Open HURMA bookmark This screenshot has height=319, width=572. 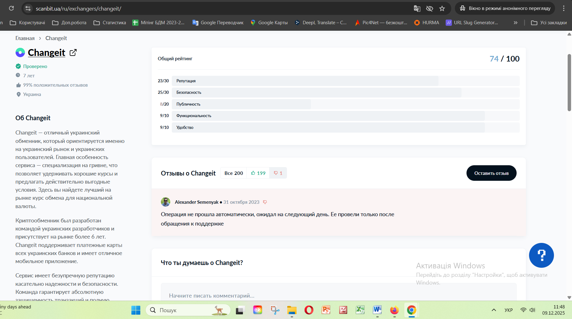click(x=426, y=23)
